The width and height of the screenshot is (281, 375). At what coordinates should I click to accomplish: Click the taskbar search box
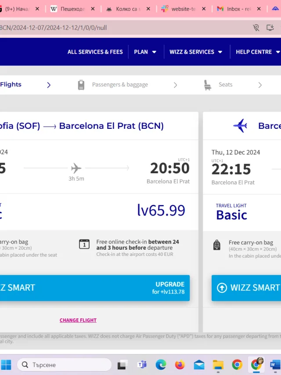tap(64, 365)
